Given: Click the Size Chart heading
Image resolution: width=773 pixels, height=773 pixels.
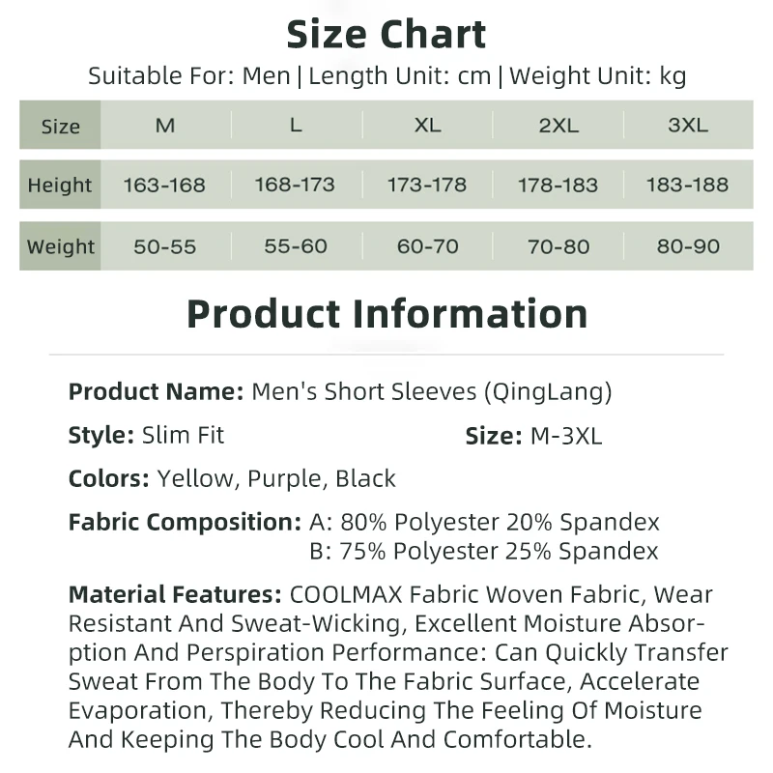Looking at the screenshot, I should 386,35.
